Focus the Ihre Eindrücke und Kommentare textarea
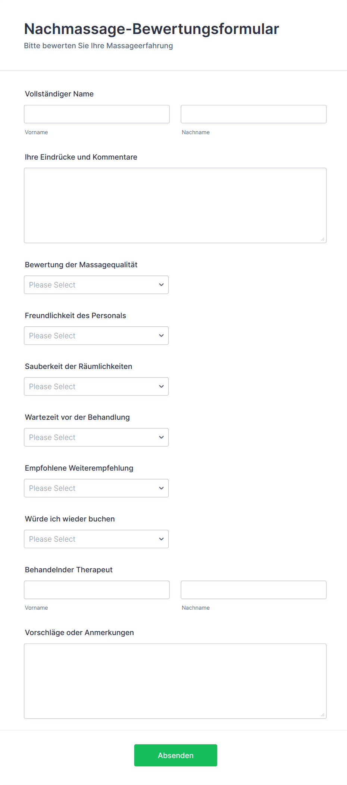The width and height of the screenshot is (347, 785). (175, 205)
